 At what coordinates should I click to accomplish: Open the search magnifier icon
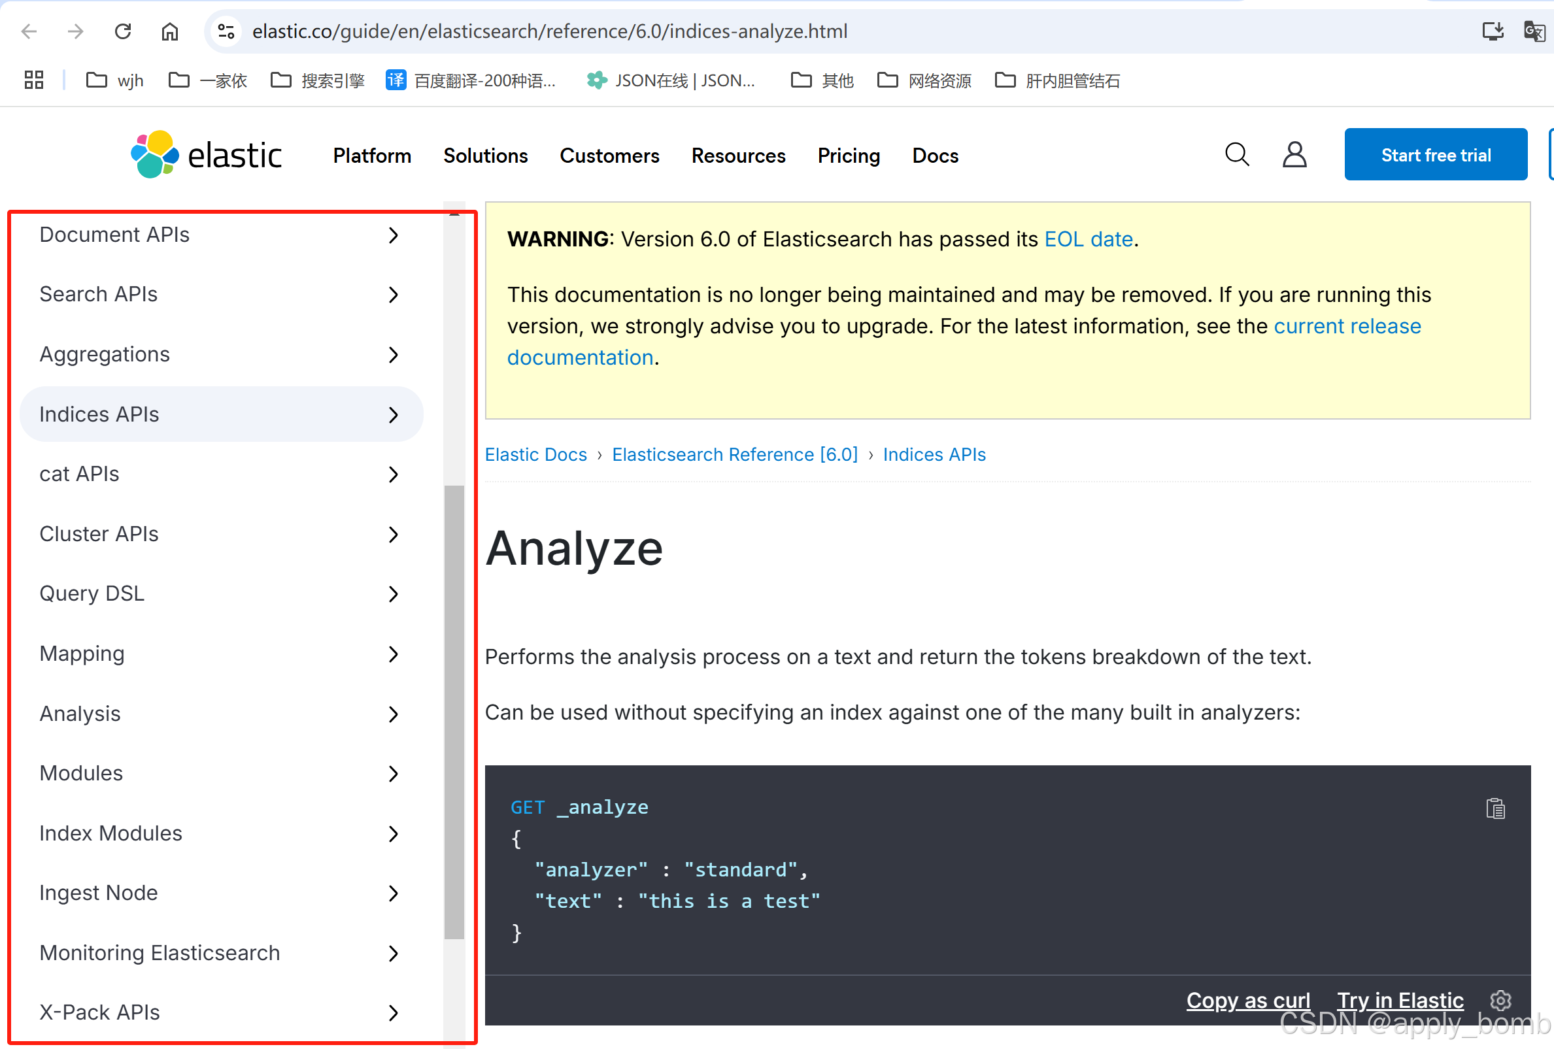click(1238, 154)
